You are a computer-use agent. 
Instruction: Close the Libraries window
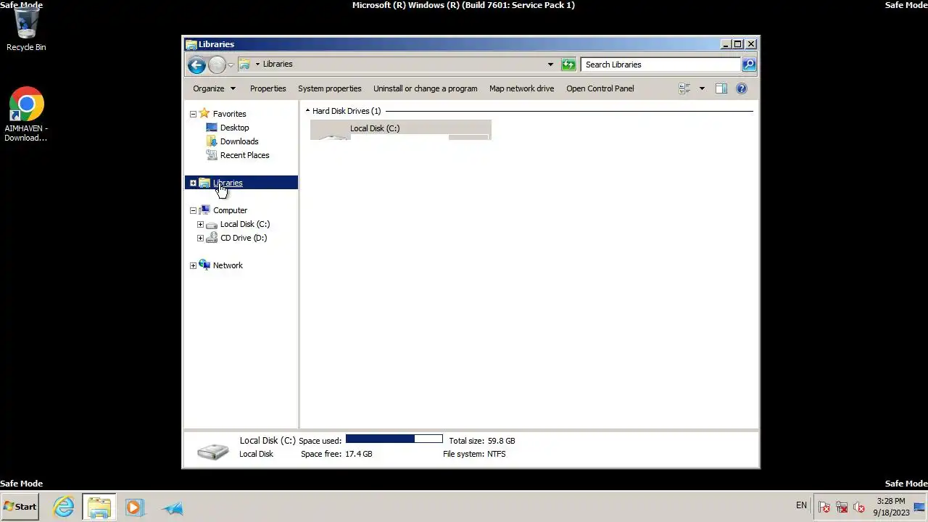pos(751,44)
